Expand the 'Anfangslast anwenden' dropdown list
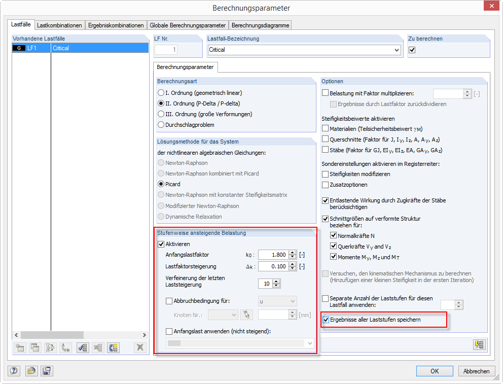The width and height of the screenshot is (503, 384). 309,342
